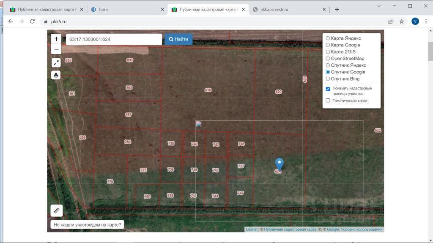This screenshot has height=243, width=433.
Task: Activate the ruler measurement tool
Action: point(56,211)
